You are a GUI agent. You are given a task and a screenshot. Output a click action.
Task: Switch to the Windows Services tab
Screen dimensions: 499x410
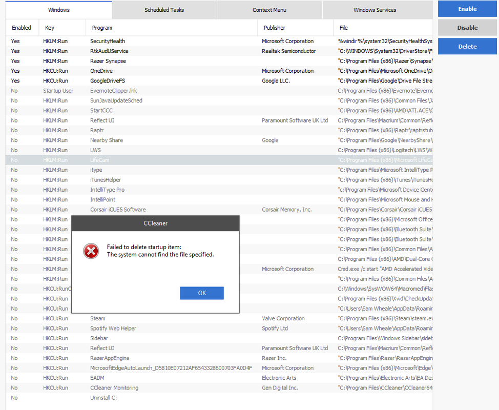pos(375,10)
